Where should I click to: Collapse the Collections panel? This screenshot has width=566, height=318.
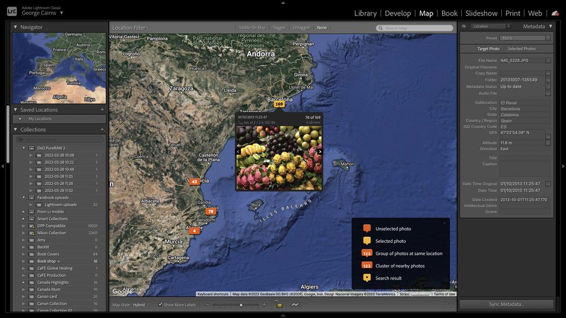pos(15,129)
